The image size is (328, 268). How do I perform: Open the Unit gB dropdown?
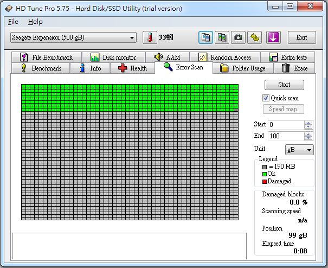pyautogui.click(x=299, y=150)
